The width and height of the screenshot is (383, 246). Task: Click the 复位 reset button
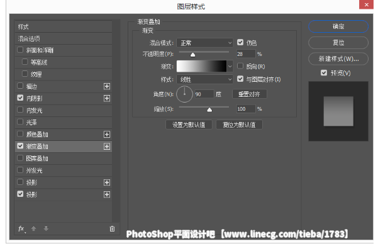338,43
